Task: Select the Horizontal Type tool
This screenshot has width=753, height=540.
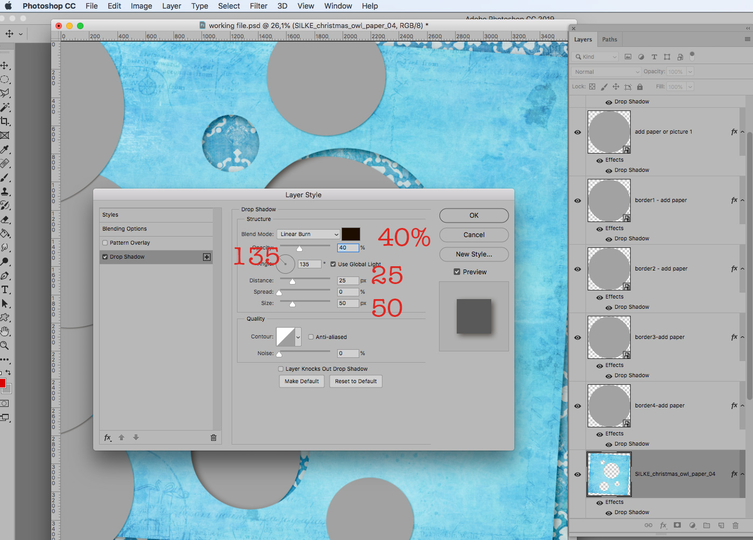Action: click(5, 289)
